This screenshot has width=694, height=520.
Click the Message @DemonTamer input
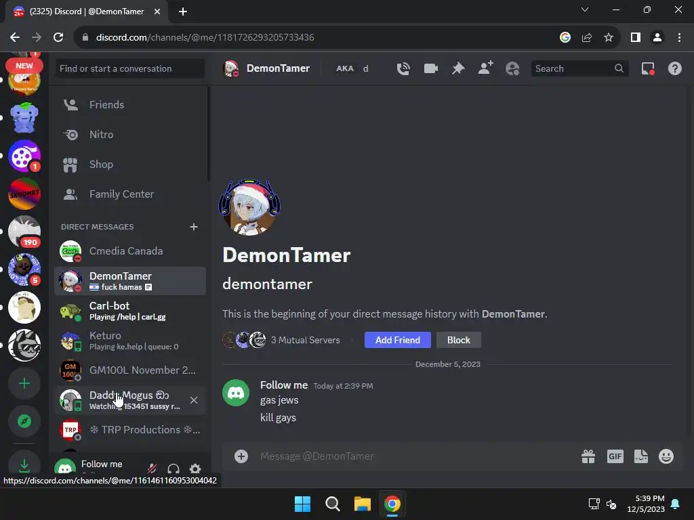pos(416,456)
